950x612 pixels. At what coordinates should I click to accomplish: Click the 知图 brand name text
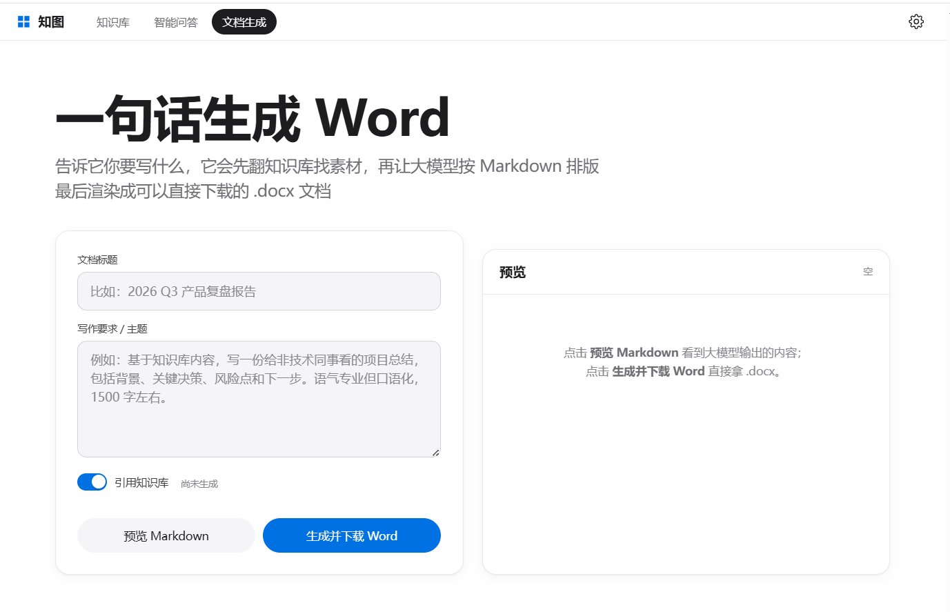point(51,22)
